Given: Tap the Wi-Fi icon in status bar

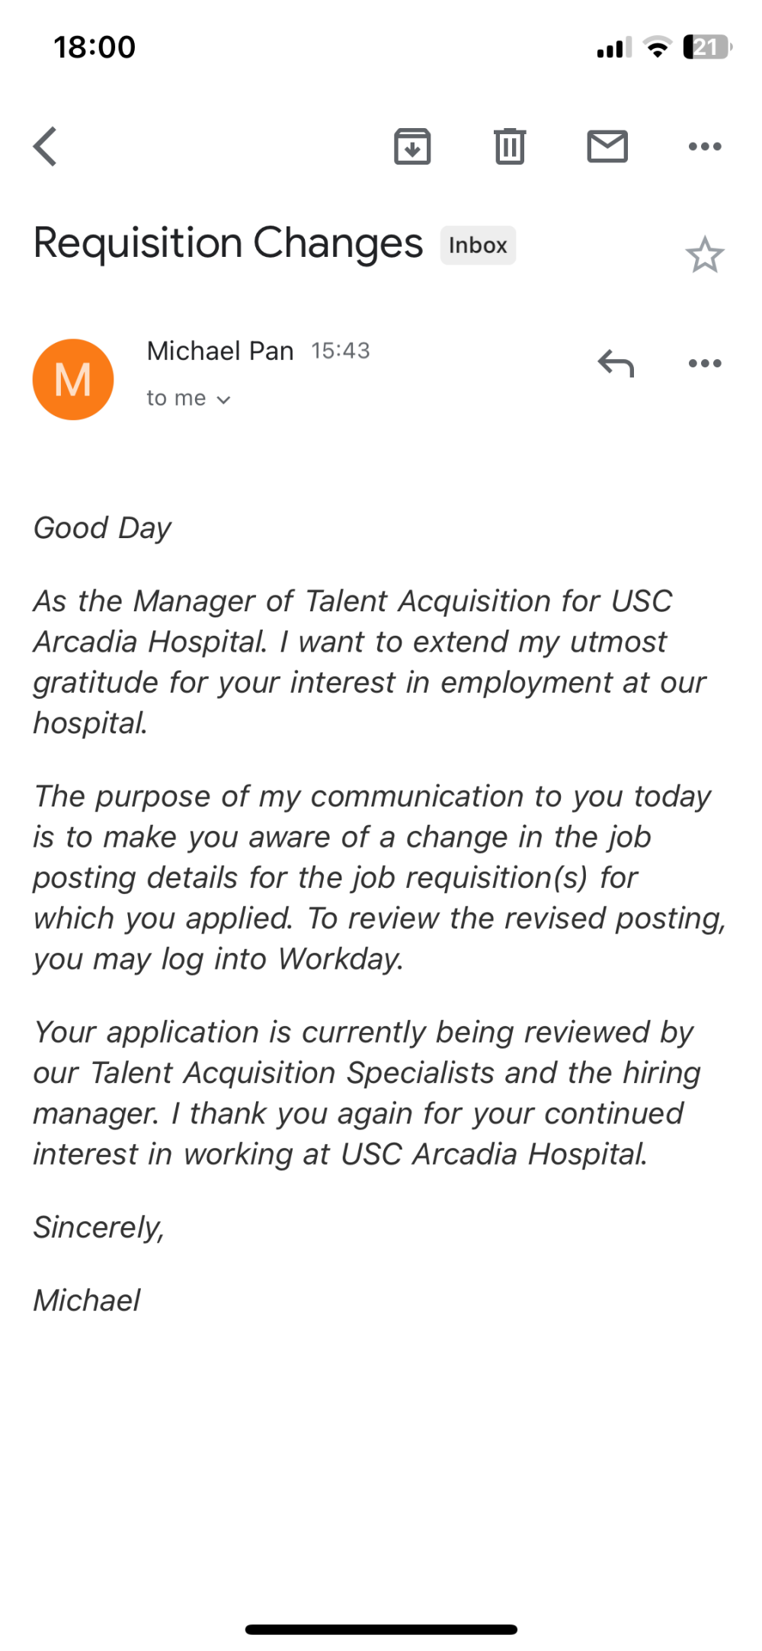Looking at the screenshot, I should tap(657, 47).
